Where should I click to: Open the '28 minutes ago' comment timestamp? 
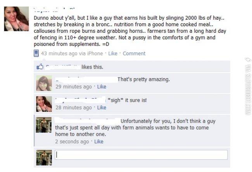(x=73, y=108)
